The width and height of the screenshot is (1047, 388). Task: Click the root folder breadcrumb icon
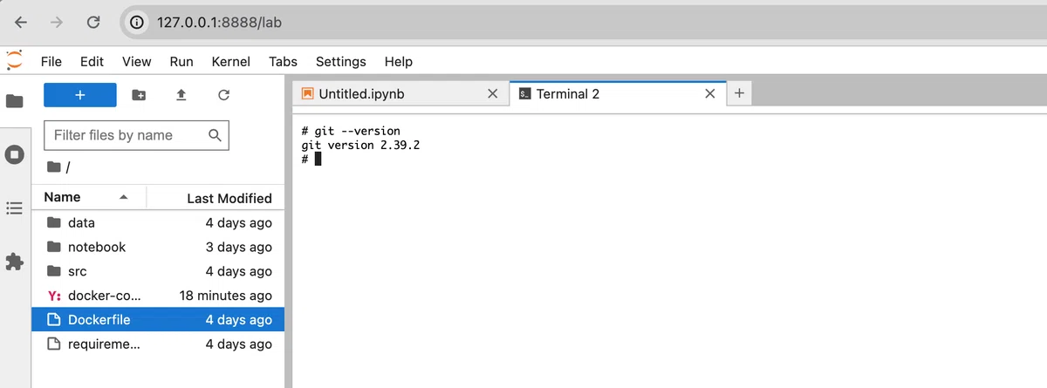click(55, 167)
